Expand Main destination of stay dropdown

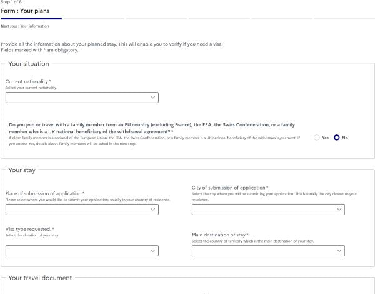click(x=268, y=251)
